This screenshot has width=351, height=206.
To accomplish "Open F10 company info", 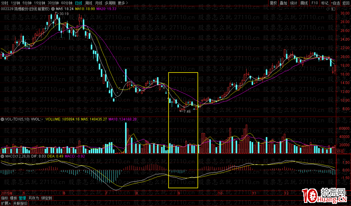I will [x=315, y=3].
